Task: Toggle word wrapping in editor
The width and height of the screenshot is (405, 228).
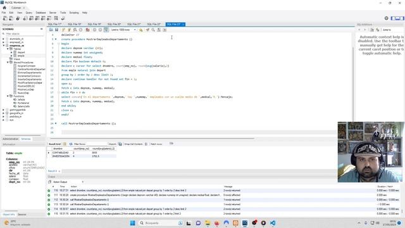Action: click(x=165, y=30)
